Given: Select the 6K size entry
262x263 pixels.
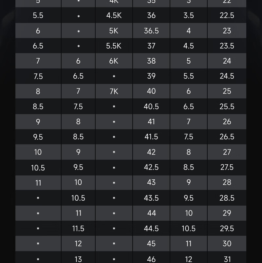Looking at the screenshot, I should (114, 61).
